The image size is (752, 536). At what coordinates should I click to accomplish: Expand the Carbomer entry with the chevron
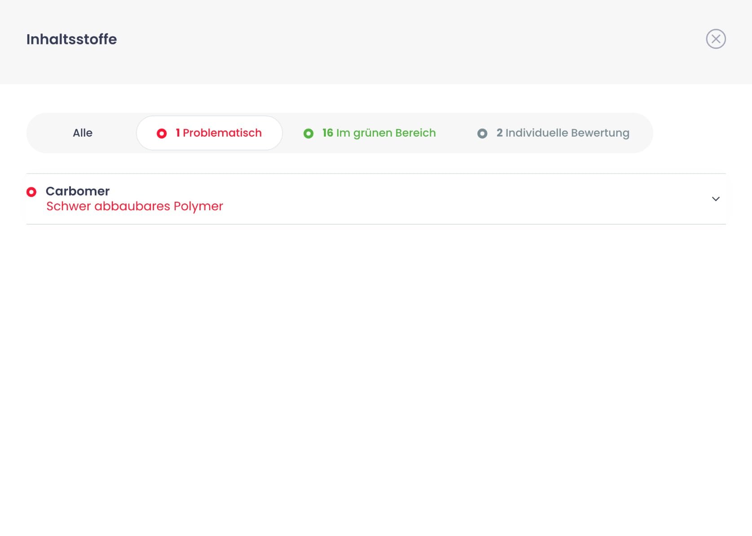pos(716,199)
